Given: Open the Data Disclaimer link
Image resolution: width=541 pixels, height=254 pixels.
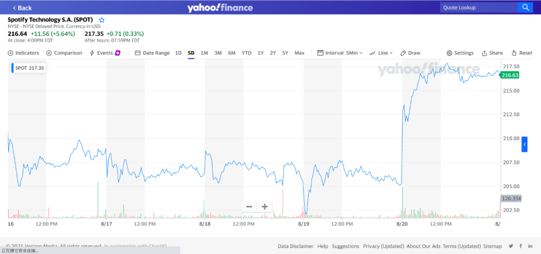Looking at the screenshot, I should [296, 246].
